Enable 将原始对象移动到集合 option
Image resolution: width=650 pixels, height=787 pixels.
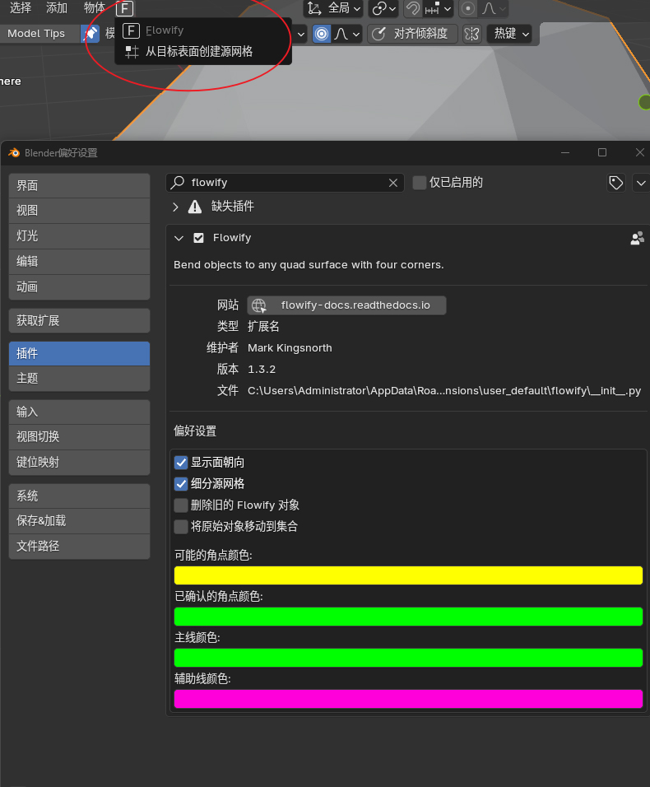point(181,527)
